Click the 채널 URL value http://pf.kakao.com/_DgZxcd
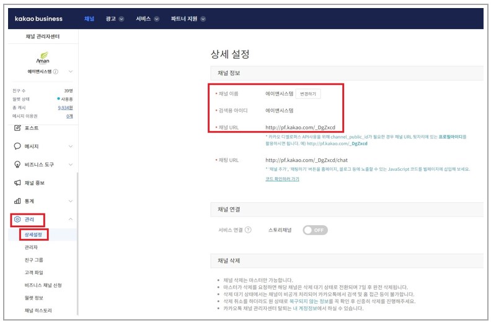The height and width of the screenshot is (323, 491). [x=300, y=127]
